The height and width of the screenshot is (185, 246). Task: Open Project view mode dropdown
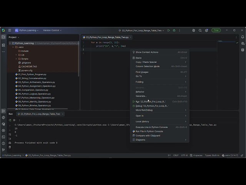pos(14,37)
